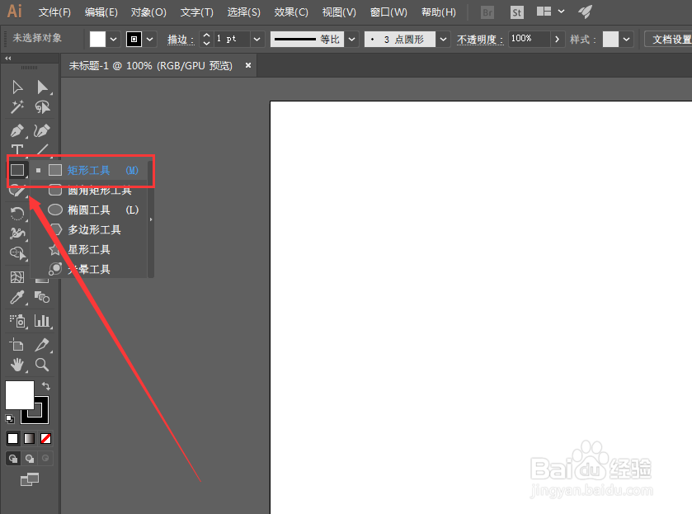The height and width of the screenshot is (514, 692).
Task: Select the Column Graph tool
Action: pos(42,321)
